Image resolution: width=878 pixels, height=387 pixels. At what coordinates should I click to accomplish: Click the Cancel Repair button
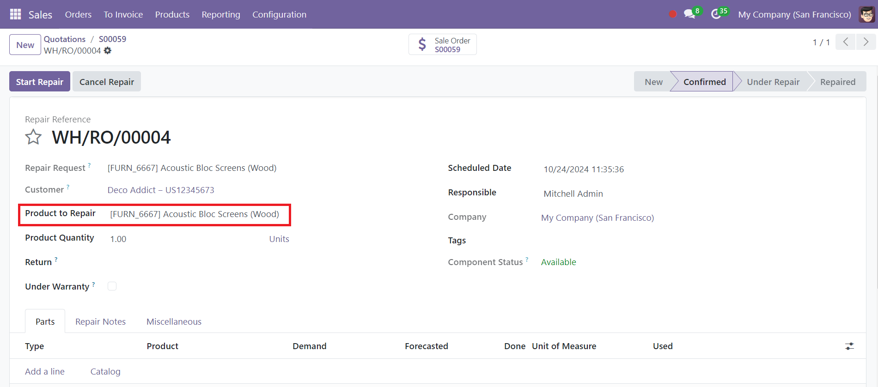pyautogui.click(x=107, y=82)
